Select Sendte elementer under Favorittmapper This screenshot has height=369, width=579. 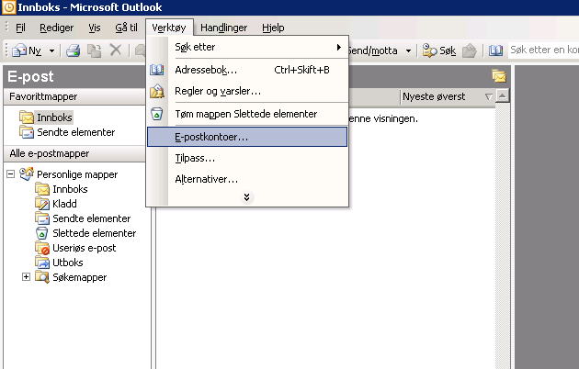click(75, 132)
